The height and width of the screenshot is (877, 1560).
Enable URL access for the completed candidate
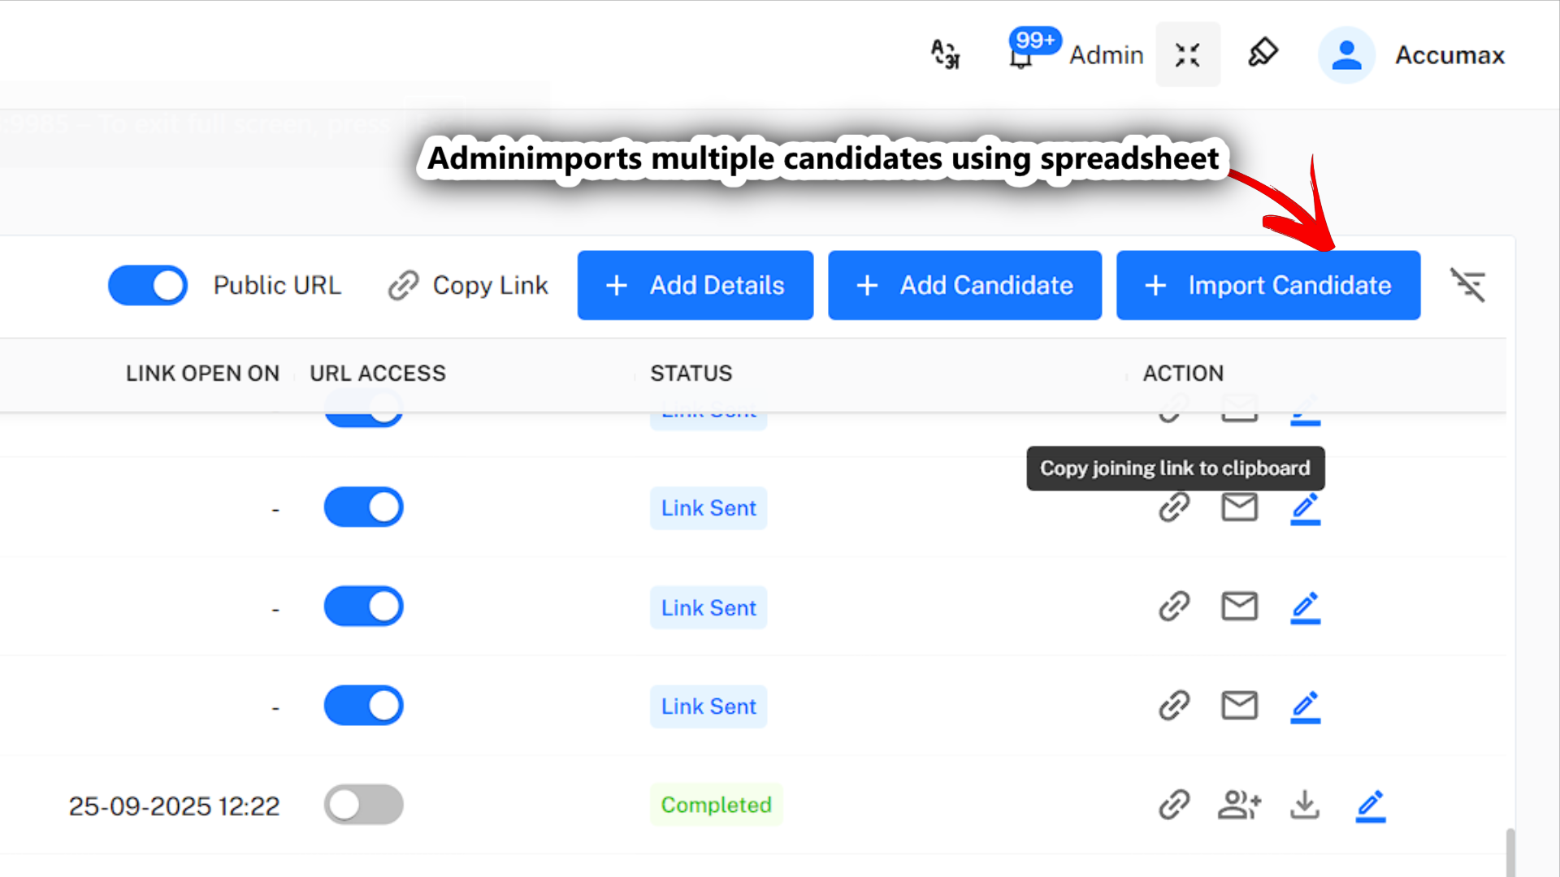pyautogui.click(x=363, y=804)
